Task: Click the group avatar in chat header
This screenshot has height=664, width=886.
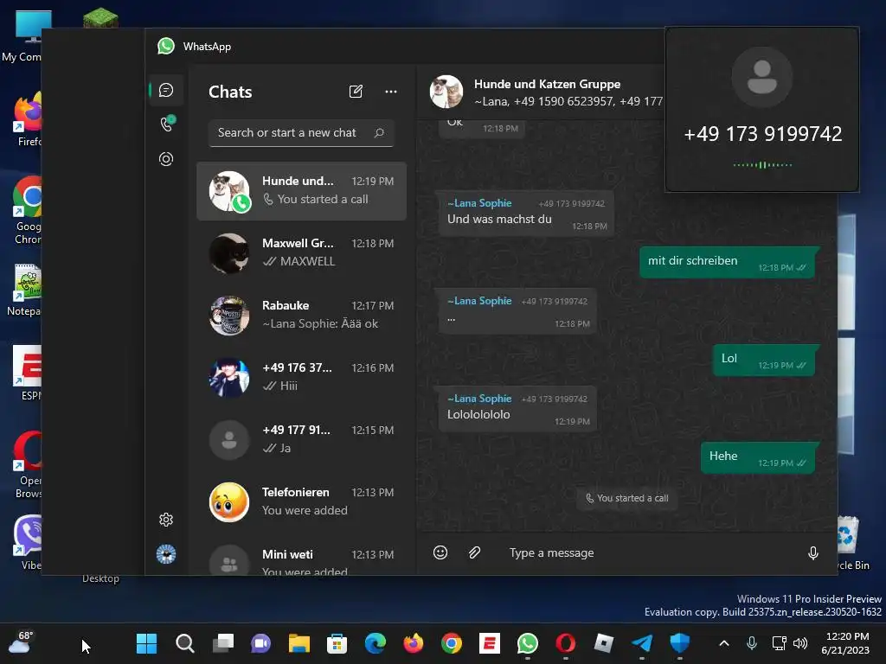Action: 446,92
